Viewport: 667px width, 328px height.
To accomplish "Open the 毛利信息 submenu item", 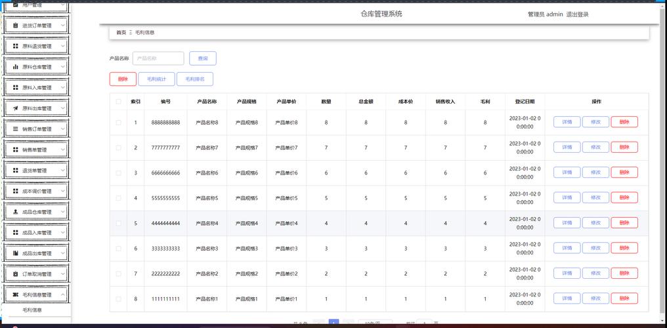I will coord(32,310).
